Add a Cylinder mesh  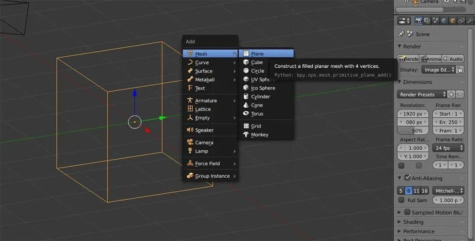pyautogui.click(x=266, y=97)
